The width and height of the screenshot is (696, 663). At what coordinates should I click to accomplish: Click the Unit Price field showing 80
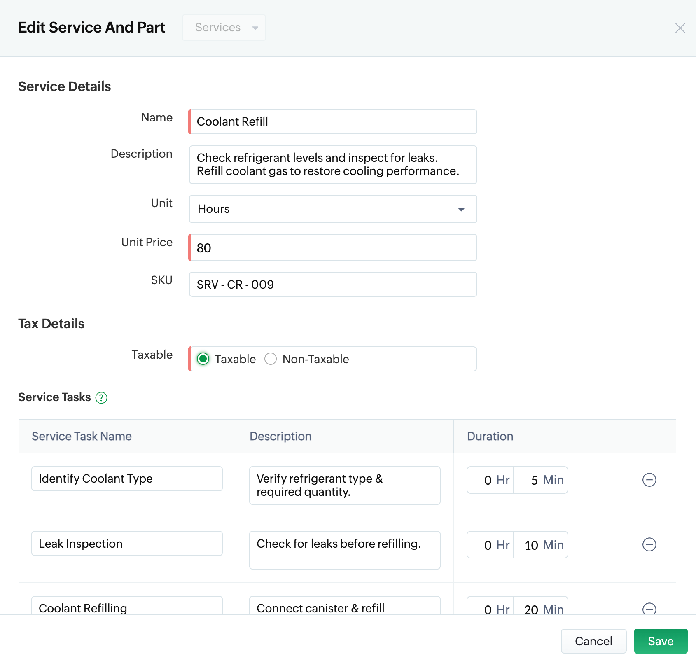pos(333,248)
